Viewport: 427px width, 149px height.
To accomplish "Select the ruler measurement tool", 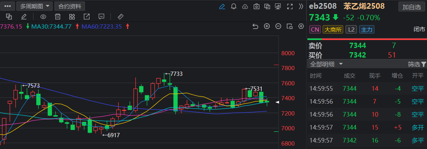I will [x=120, y=17].
